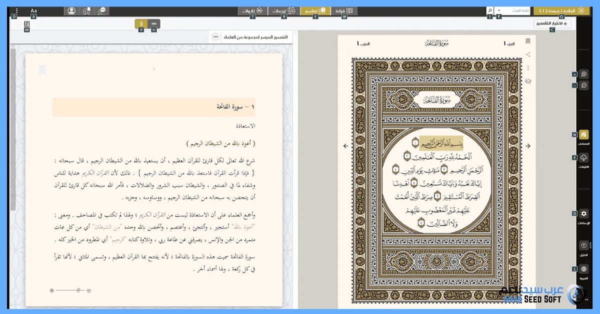Click tafsir title التفسير الميسر
Viewport: 600px width, 314px height.
tap(254, 37)
